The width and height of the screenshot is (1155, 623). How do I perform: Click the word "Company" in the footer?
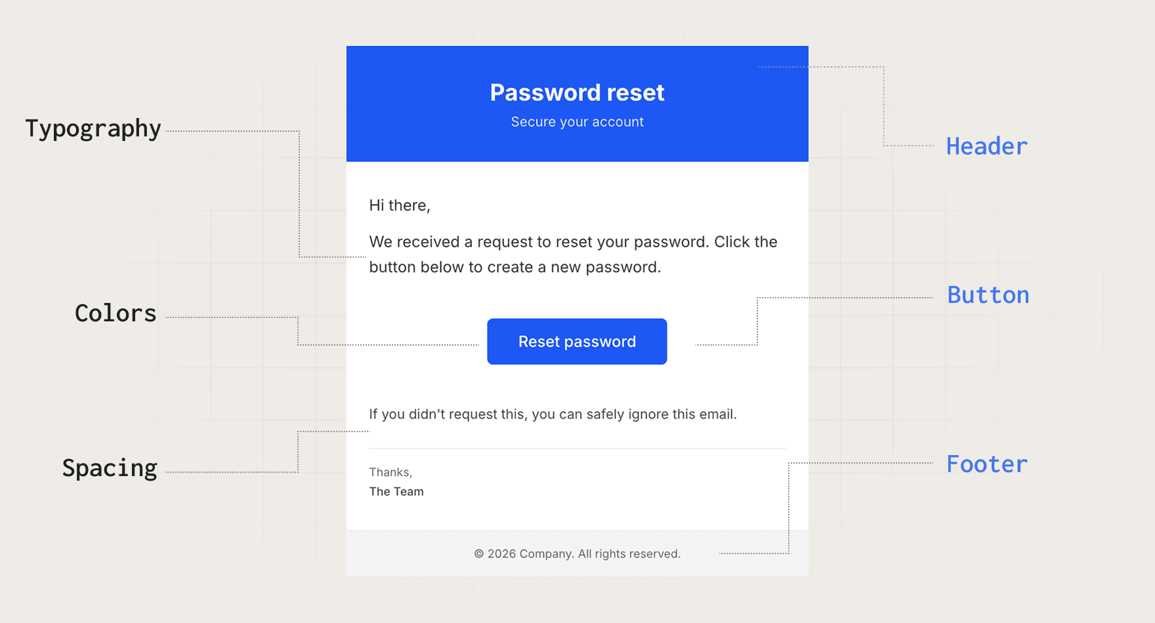click(546, 554)
